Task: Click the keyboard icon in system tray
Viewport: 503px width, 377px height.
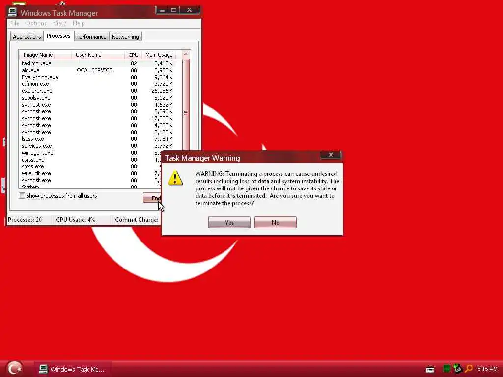Action: point(430,369)
